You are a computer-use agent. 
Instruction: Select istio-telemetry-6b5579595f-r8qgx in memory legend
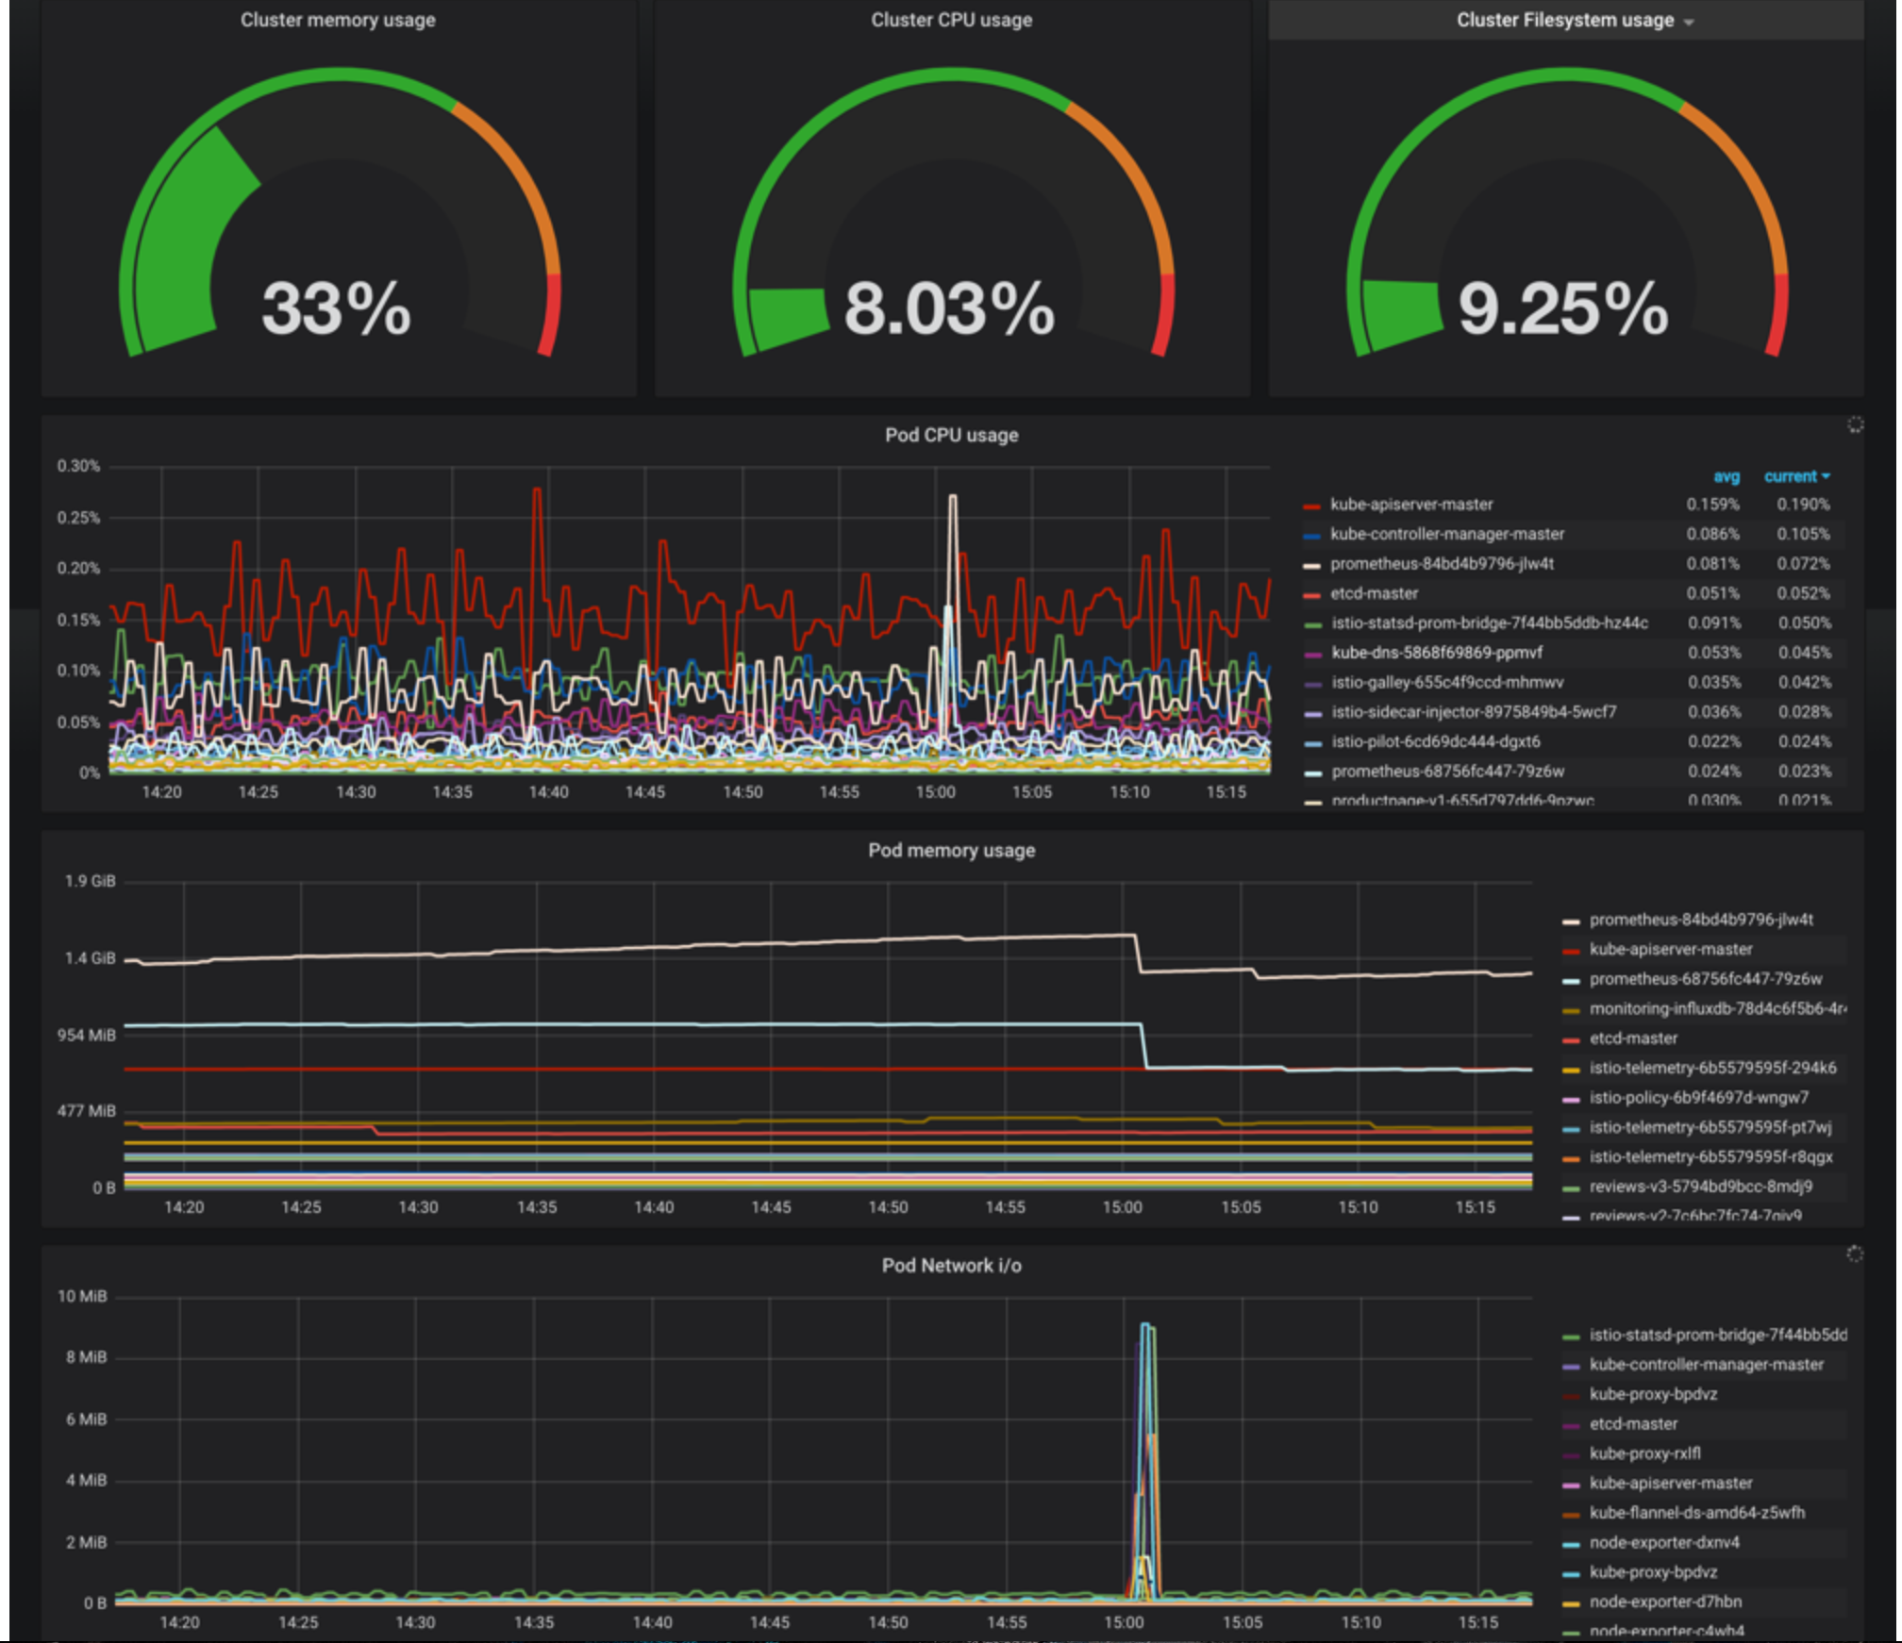(1711, 1157)
